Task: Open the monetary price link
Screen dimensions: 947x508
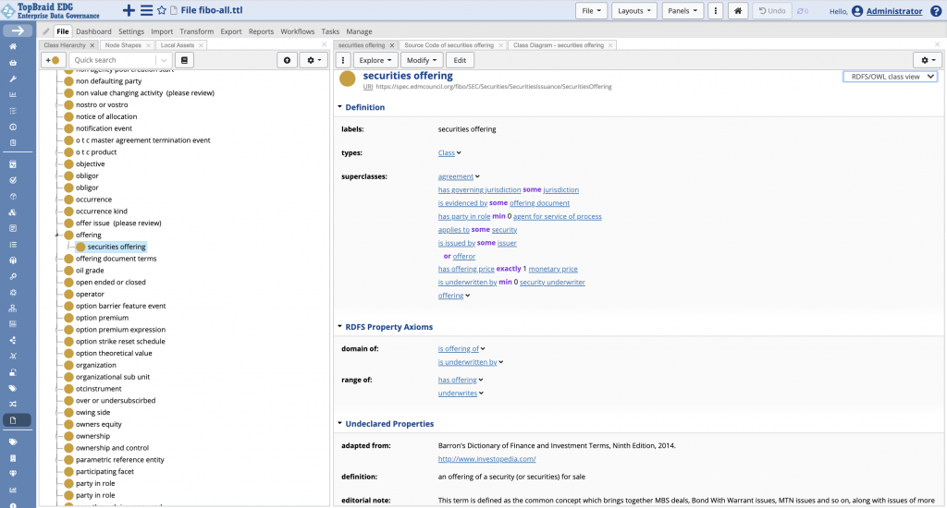Action: (553, 269)
